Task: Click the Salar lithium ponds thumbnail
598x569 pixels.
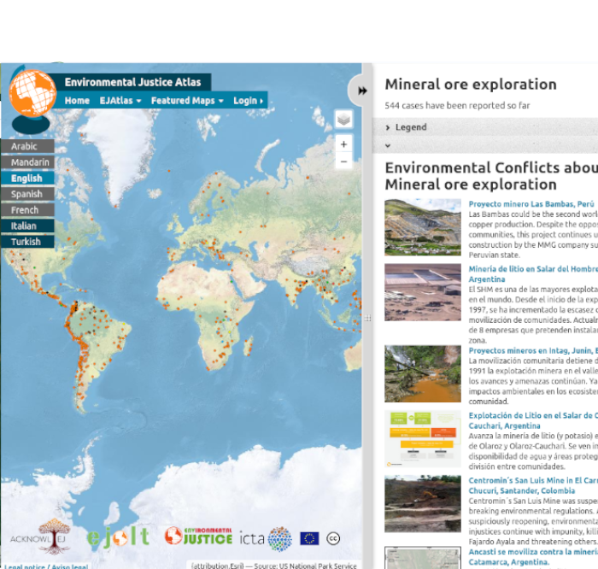Action: pyautogui.click(x=423, y=292)
